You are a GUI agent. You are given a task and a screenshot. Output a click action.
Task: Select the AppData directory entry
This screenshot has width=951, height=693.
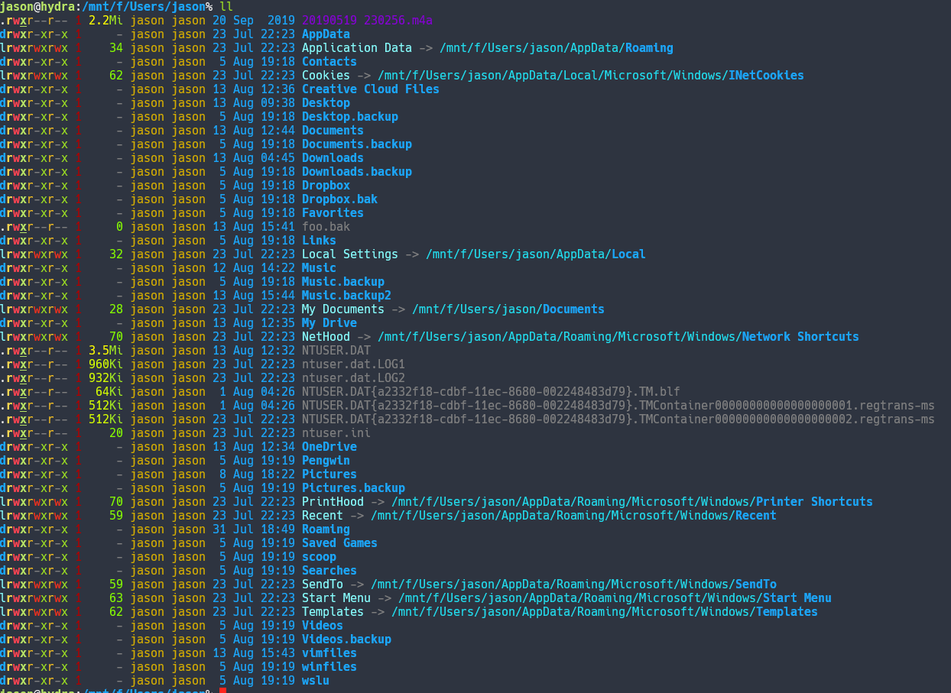326,34
